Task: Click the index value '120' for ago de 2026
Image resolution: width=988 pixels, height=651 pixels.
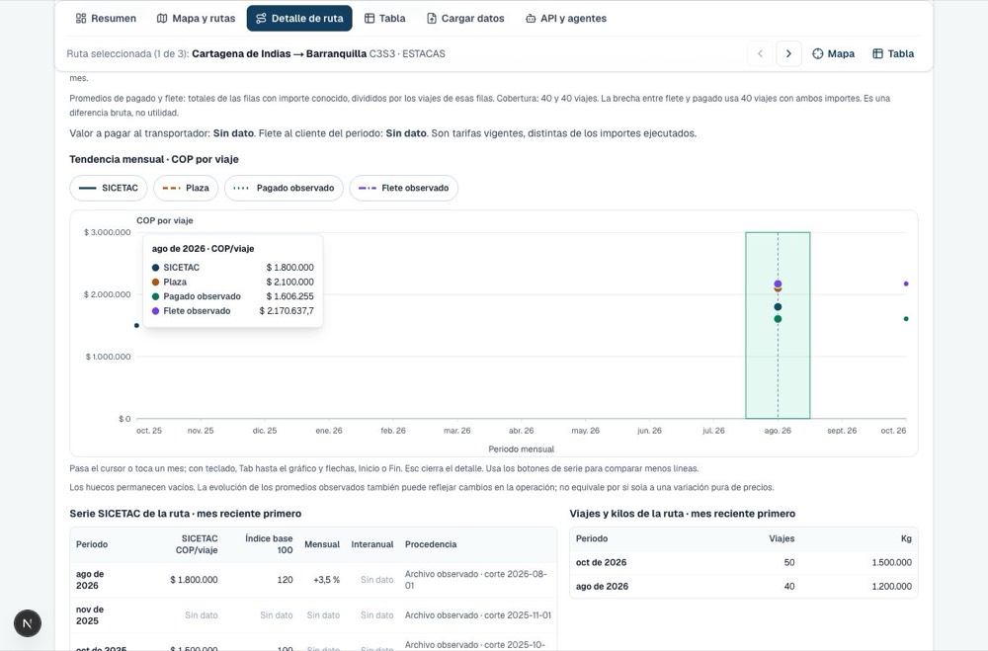Action: (x=285, y=580)
